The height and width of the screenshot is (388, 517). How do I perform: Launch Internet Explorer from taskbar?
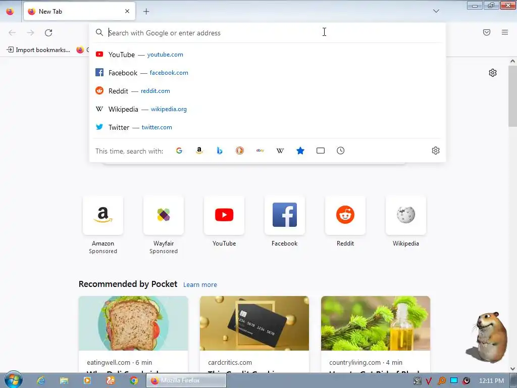40,380
